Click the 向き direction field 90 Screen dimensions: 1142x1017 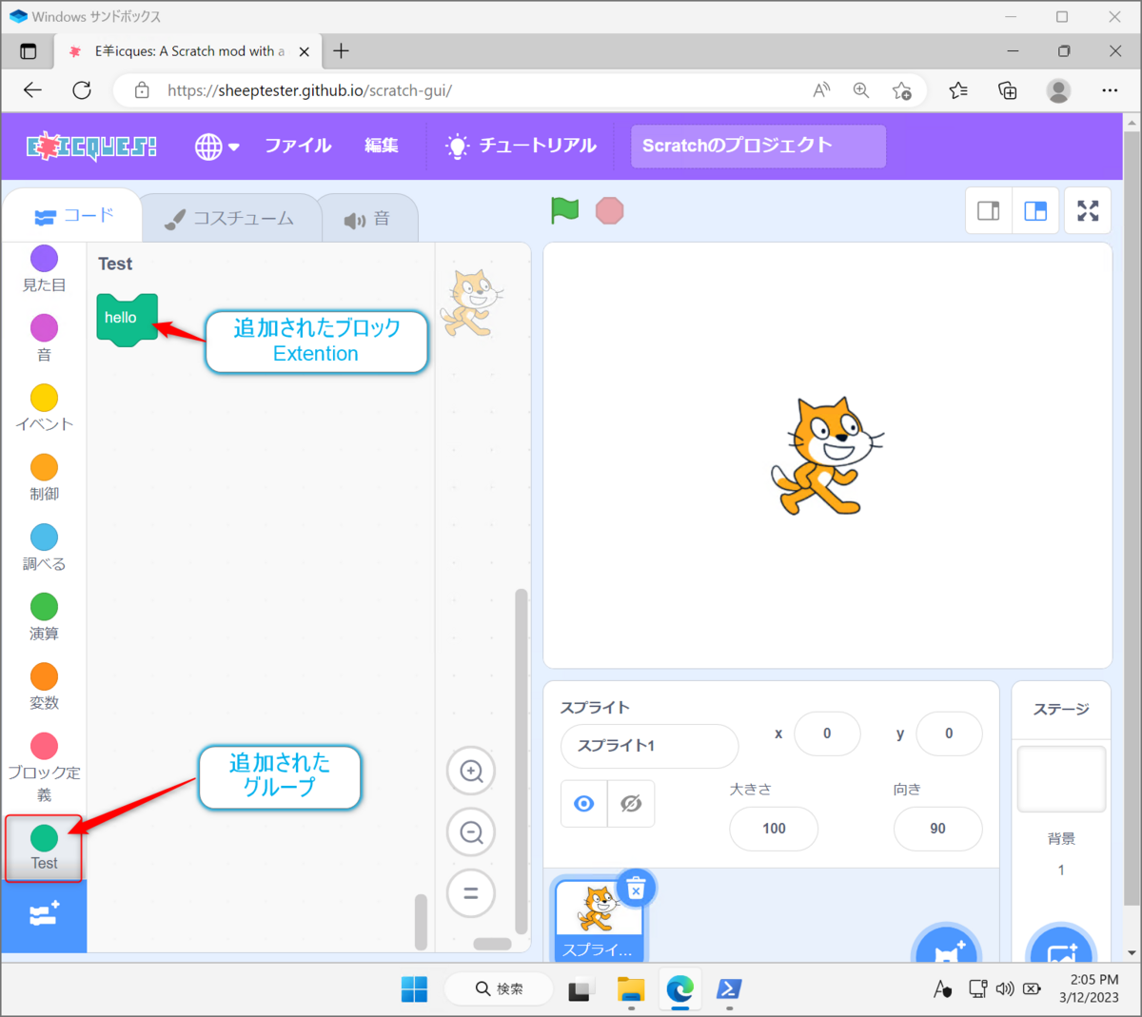coord(937,829)
